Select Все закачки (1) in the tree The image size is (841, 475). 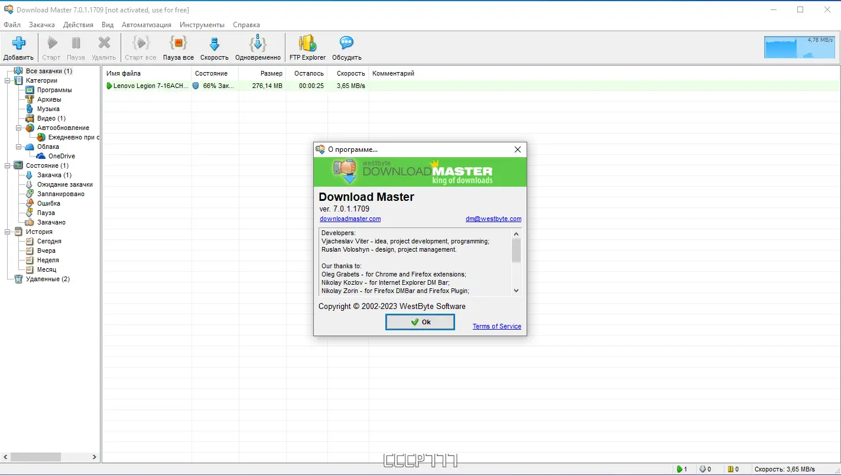coord(49,71)
